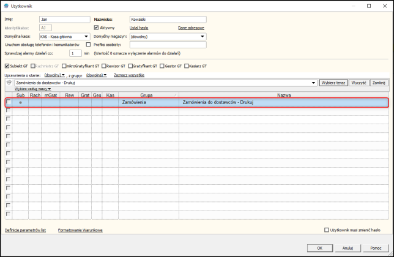Sort by the Rach column header
Viewport: 394px width, 257px height.
click(x=35, y=95)
